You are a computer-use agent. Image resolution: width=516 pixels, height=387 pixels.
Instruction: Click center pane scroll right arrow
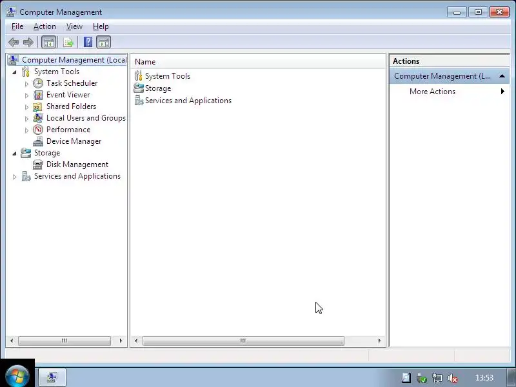coord(379,341)
